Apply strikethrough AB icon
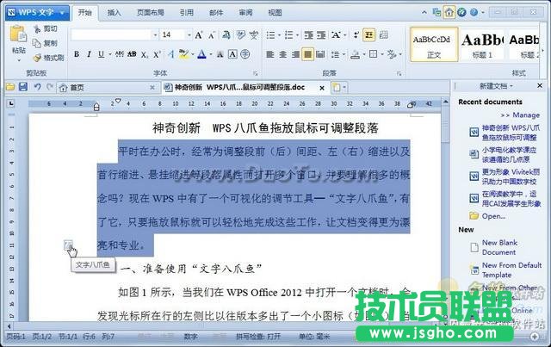Screen dimensions: 551x347 132,54
